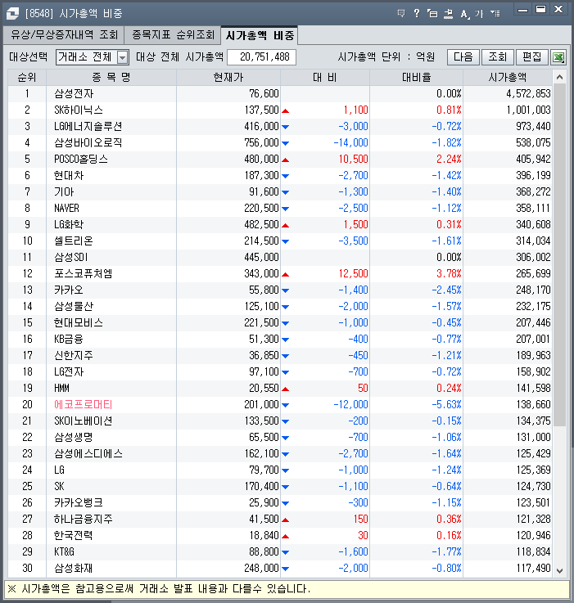Select the 시가총액 비중 tab
Viewport: 574px width, 603px height.
(x=260, y=35)
